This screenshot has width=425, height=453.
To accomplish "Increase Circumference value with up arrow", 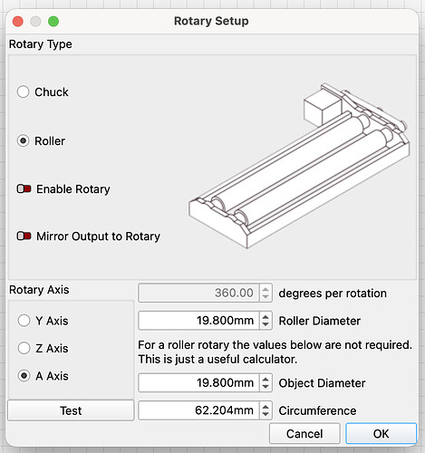I will pyautogui.click(x=266, y=407).
